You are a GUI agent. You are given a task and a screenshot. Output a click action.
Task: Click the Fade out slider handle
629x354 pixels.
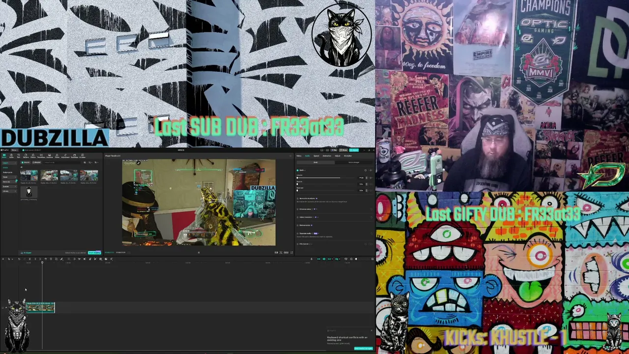pos(297,190)
